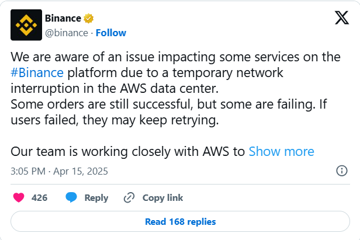Image resolution: width=360 pixels, height=240 pixels.
Task: Click the tweet info icon
Action: (x=342, y=171)
